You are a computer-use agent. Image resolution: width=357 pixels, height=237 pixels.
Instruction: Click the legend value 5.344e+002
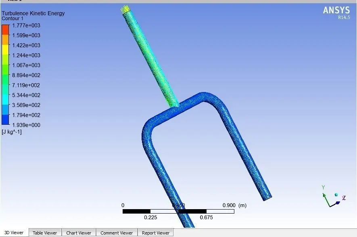(x=26, y=95)
